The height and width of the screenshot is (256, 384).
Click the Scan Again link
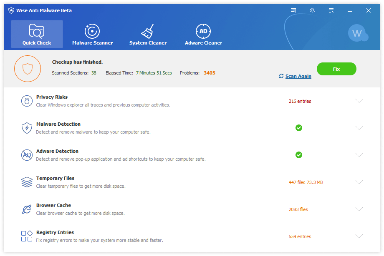point(298,76)
